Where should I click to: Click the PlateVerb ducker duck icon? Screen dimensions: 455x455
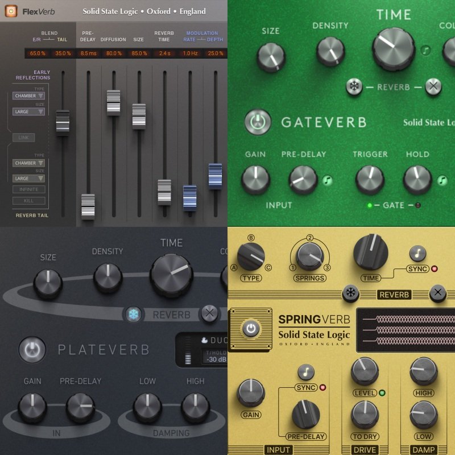(205, 340)
